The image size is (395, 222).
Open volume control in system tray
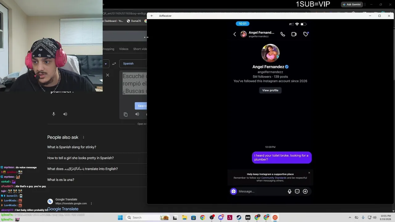(x=375, y=217)
